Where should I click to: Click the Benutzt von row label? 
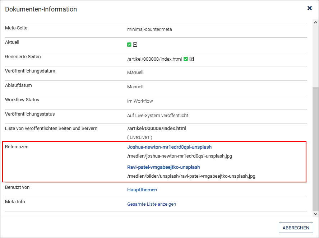click(x=17, y=187)
